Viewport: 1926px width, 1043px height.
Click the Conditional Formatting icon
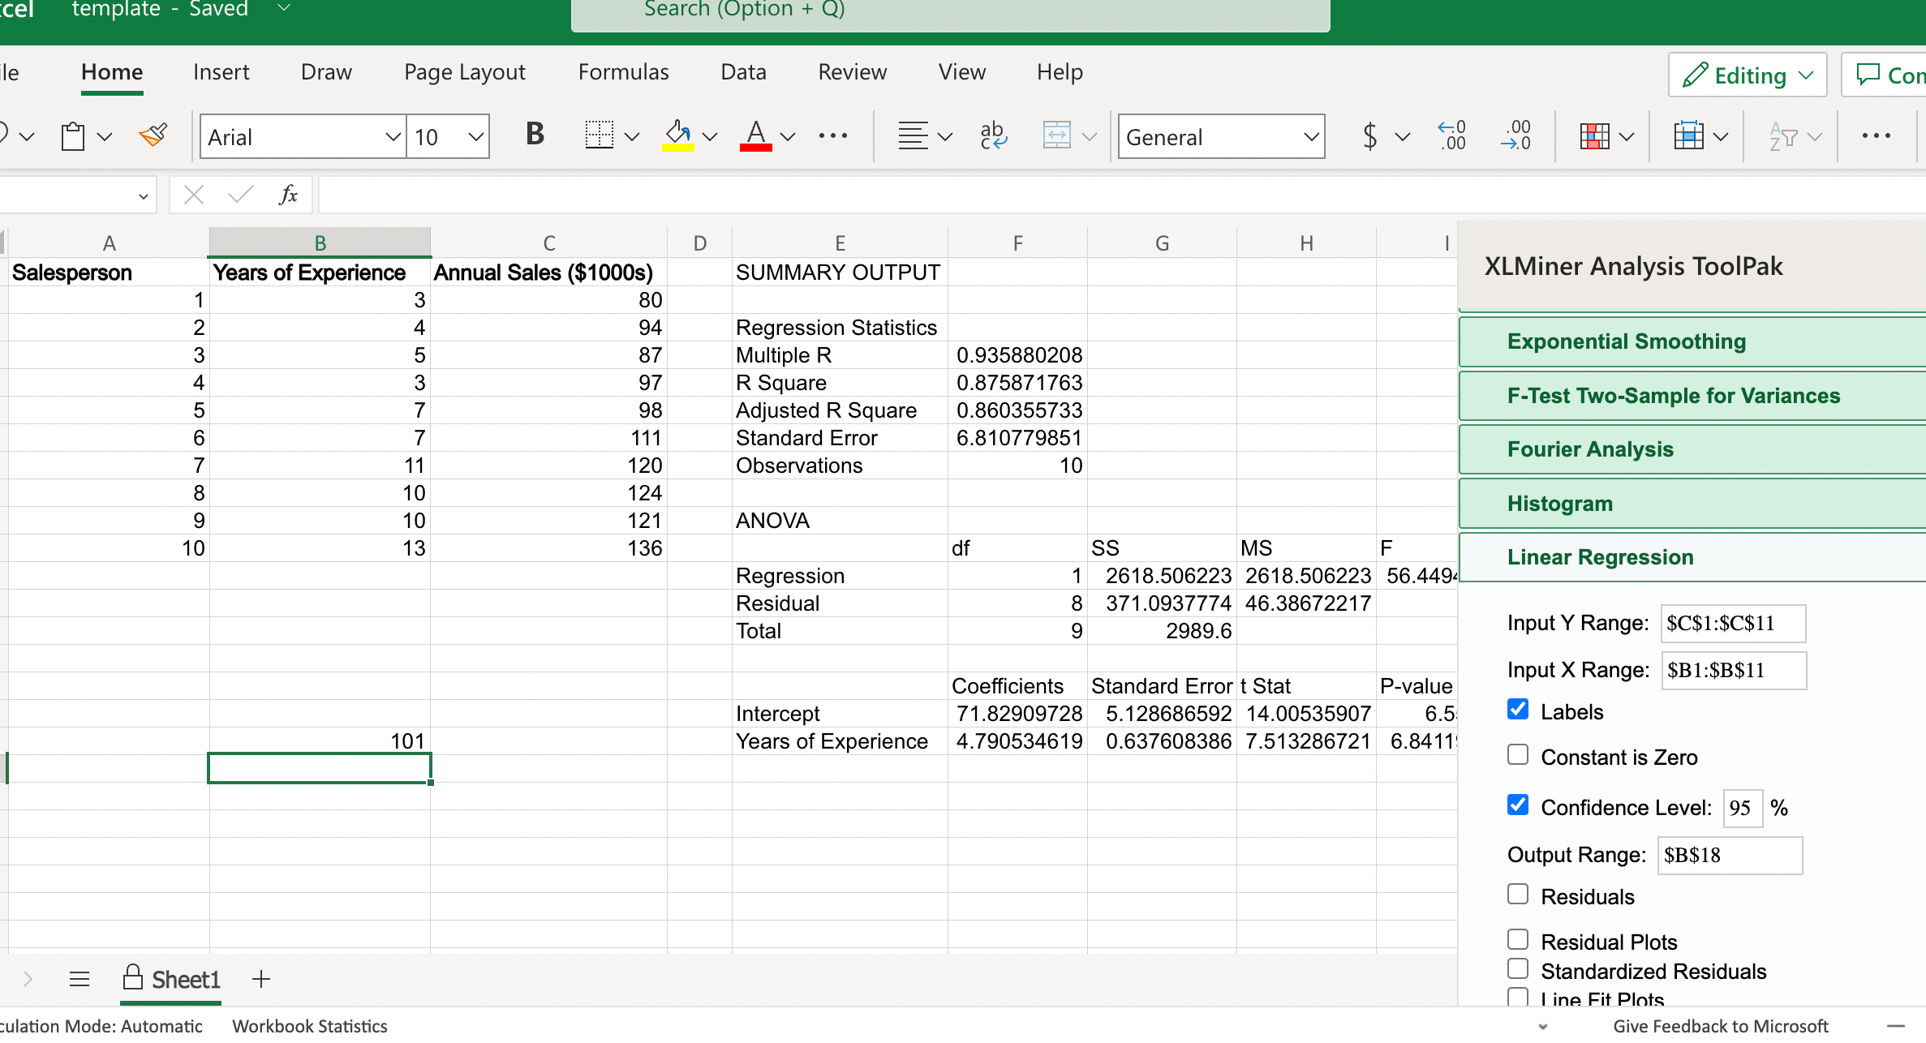pos(1594,135)
